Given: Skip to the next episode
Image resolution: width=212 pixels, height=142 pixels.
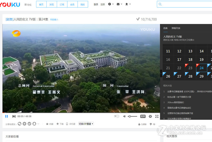Looking at the screenshot, I should point(14,116).
